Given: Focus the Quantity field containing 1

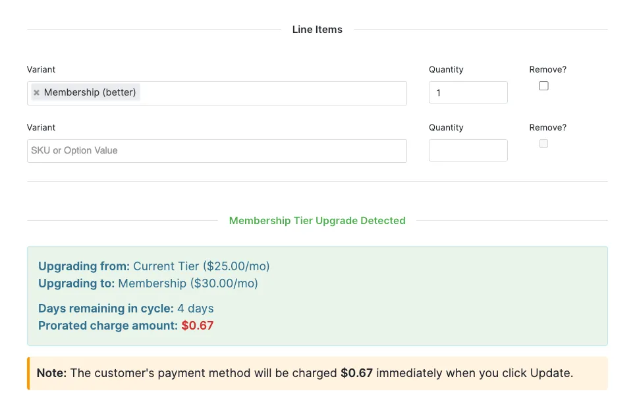Looking at the screenshot, I should 468,92.
